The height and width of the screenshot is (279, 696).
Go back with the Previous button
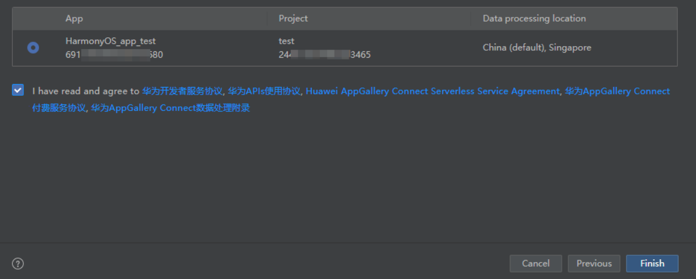594,263
